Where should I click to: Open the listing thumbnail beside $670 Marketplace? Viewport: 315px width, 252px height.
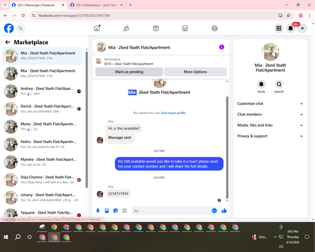click(98, 61)
